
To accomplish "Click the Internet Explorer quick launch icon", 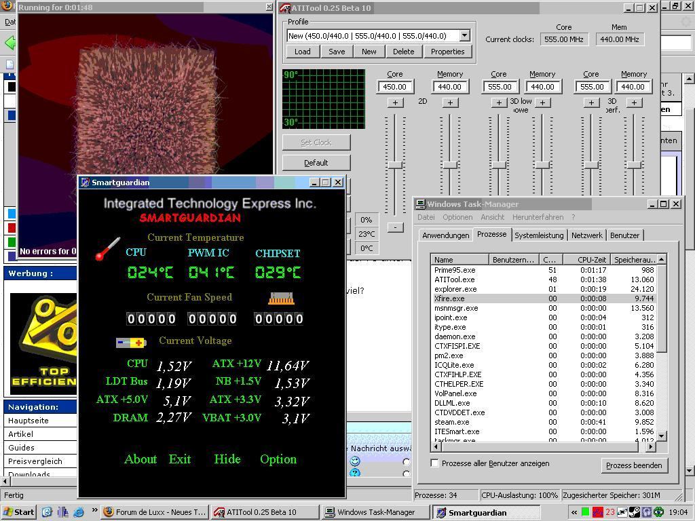I will [79, 512].
